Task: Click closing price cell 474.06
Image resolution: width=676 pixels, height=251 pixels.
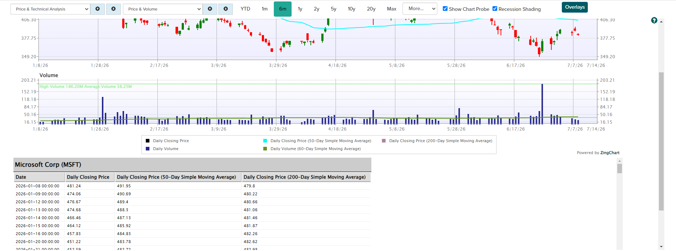Action: (74, 194)
